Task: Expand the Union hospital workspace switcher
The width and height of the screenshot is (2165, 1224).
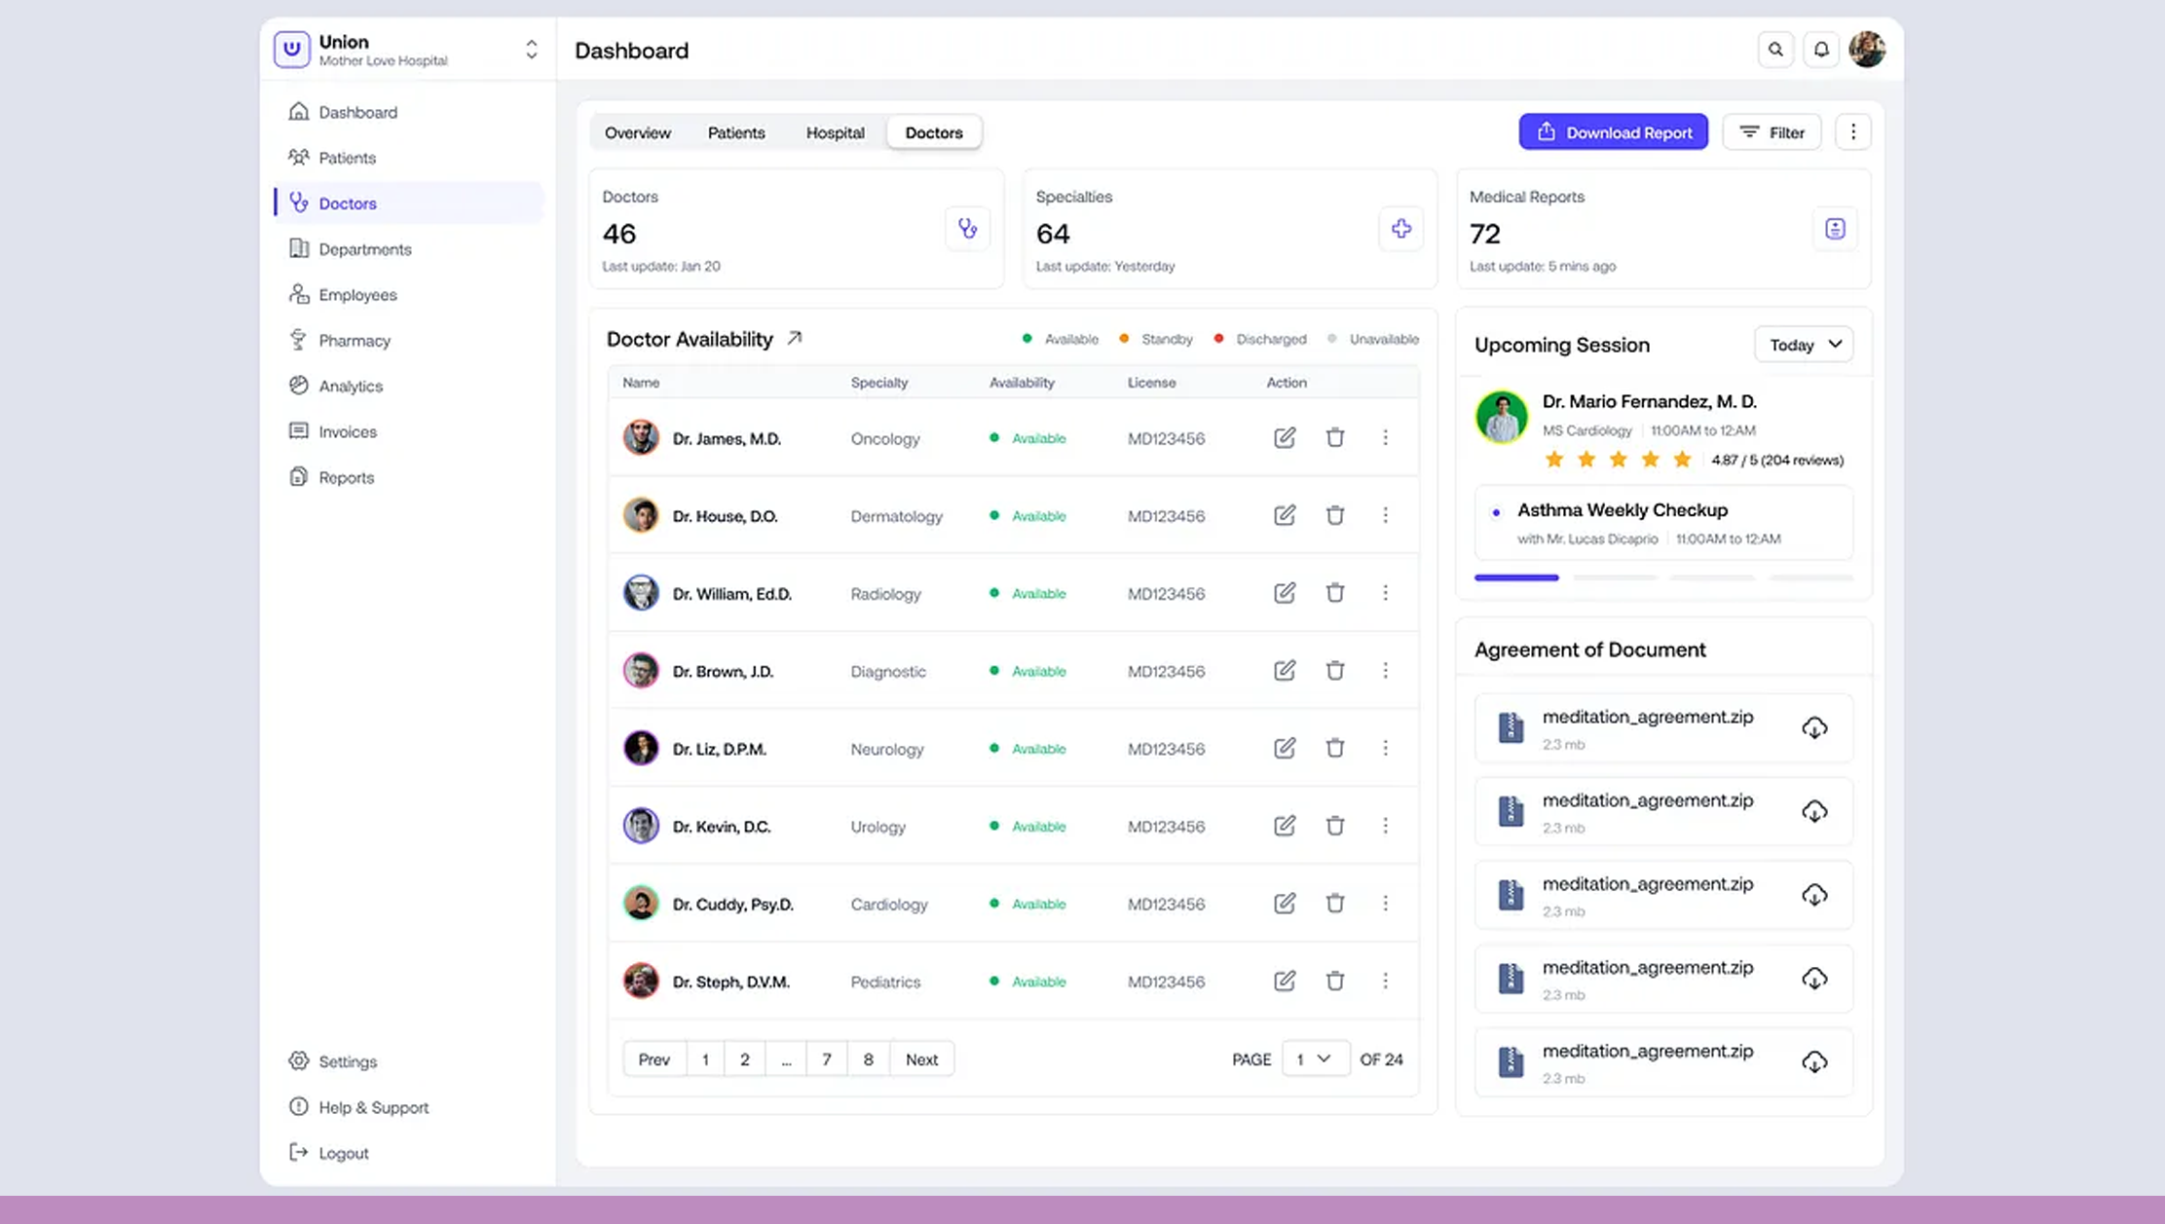Action: click(531, 48)
